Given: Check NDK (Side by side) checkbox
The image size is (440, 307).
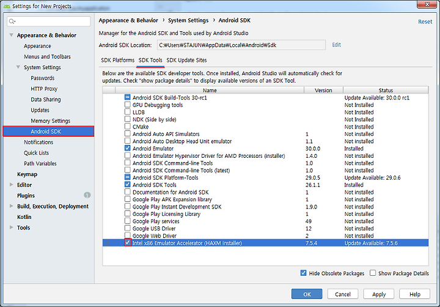Looking at the screenshot, I should click(127, 119).
